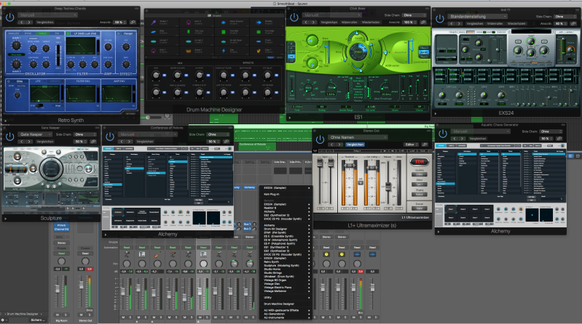Open EXS24 Side Chain dropdown
Image resolution: width=582 pixels, height=324 pixels.
coord(567,16)
